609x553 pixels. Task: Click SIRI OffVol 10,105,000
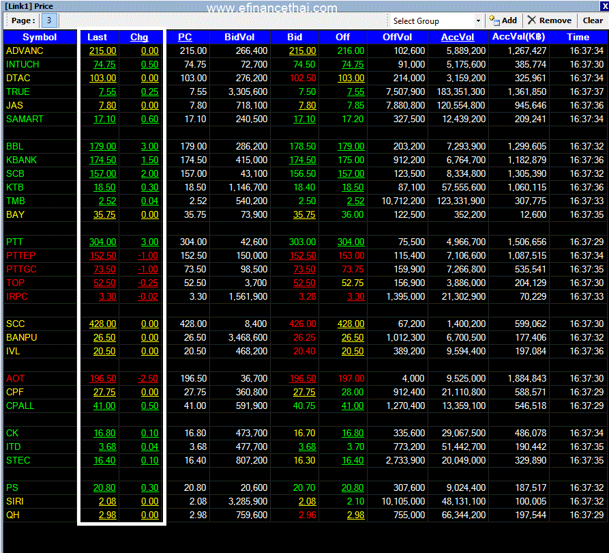tap(403, 501)
